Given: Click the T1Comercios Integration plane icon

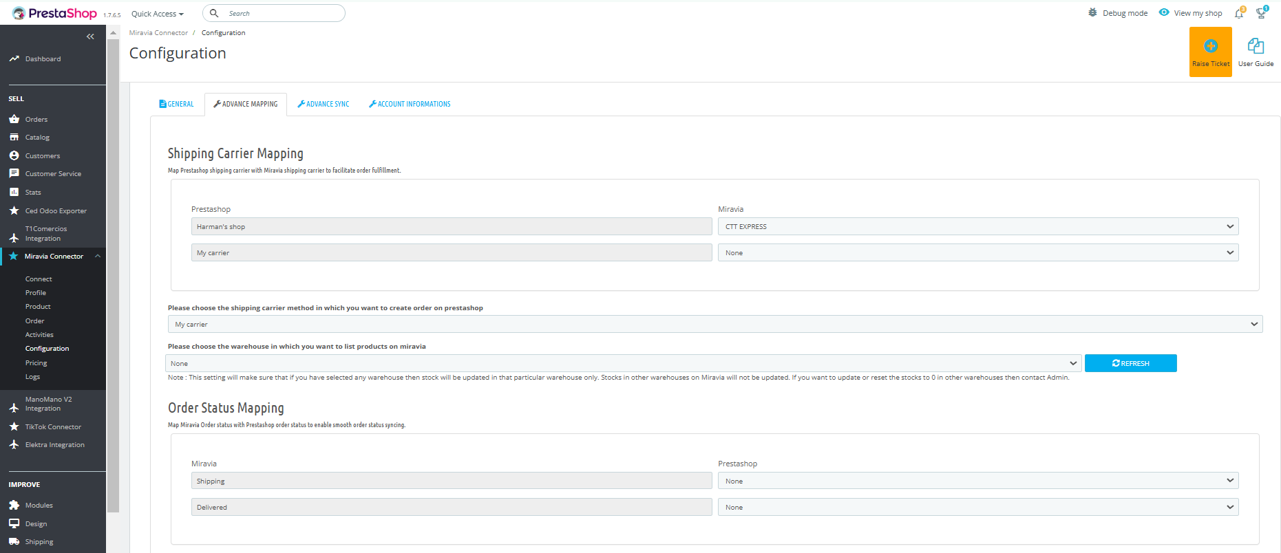Looking at the screenshot, I should (14, 238).
